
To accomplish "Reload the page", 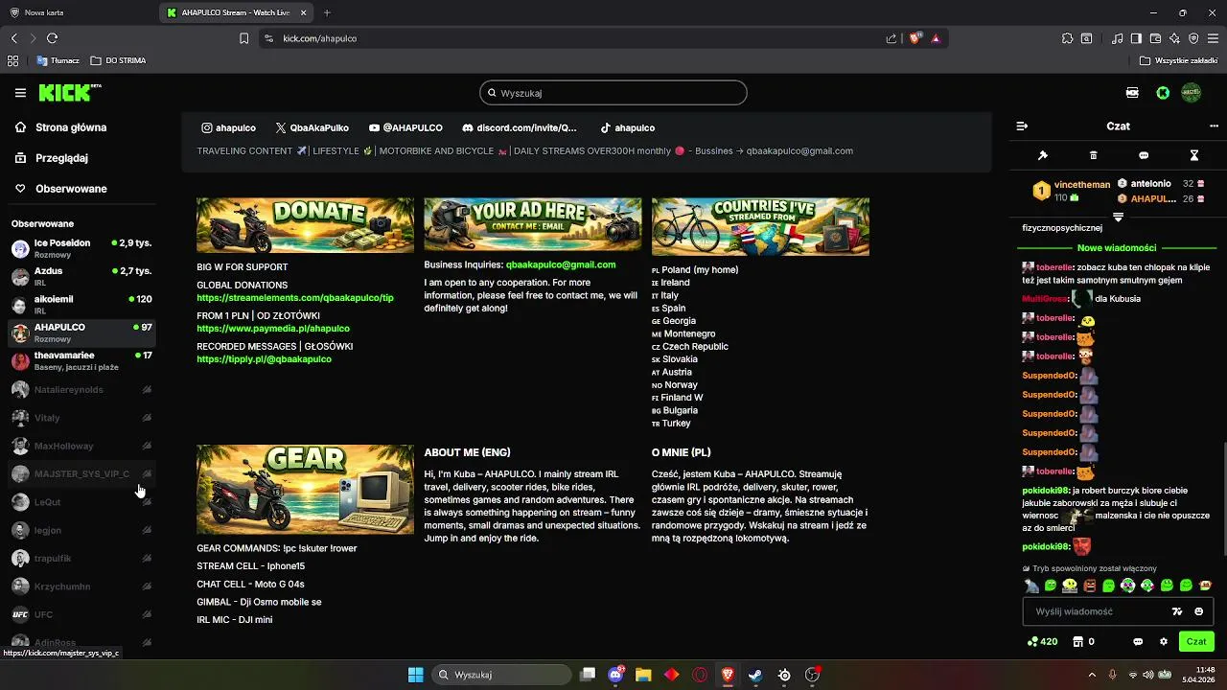I will [52, 38].
